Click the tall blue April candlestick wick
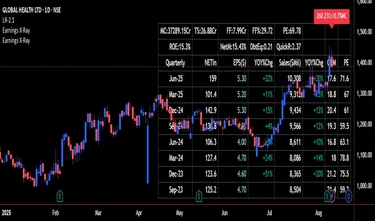This screenshot has width=375, height=221. (x=148, y=154)
